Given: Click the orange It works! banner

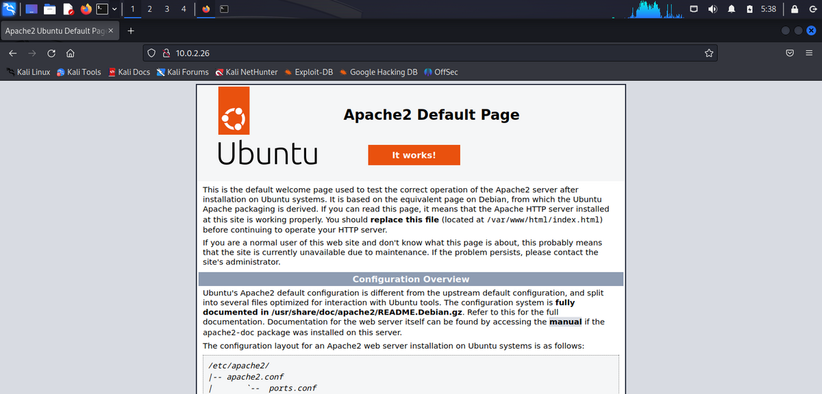Looking at the screenshot, I should pyautogui.click(x=414, y=155).
